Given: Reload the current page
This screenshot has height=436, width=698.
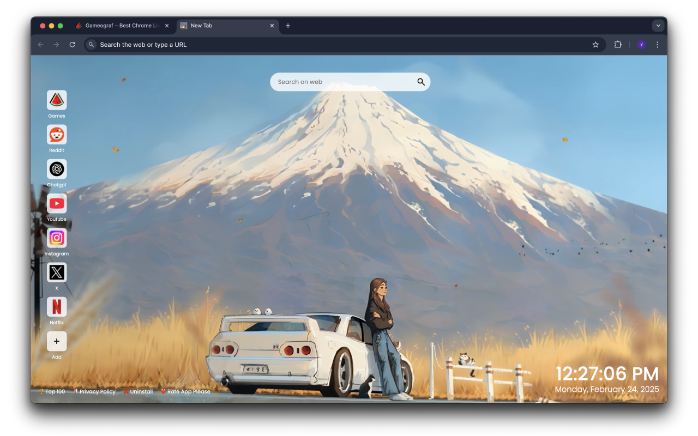Looking at the screenshot, I should (73, 44).
